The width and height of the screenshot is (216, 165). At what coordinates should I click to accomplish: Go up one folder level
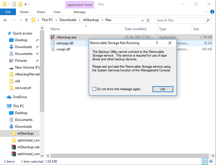(x=27, y=20)
